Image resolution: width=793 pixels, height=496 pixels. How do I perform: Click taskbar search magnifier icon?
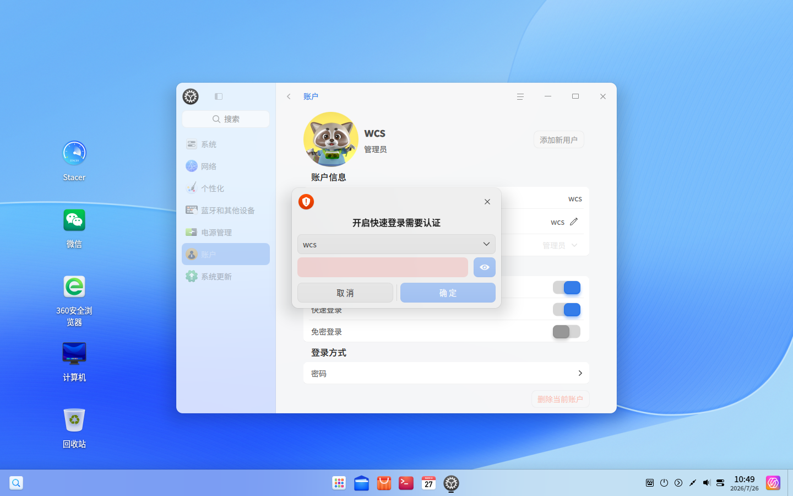point(17,483)
